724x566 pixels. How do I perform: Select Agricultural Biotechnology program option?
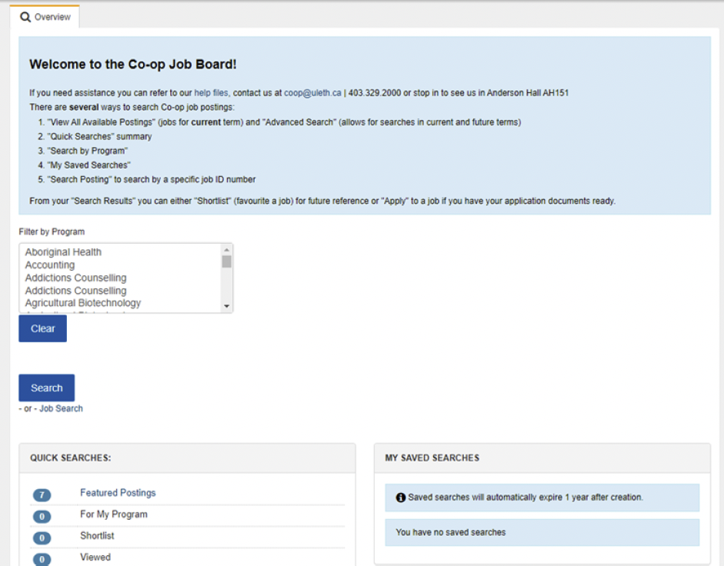click(83, 303)
